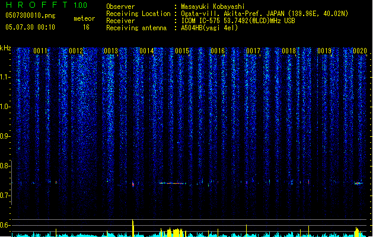The width and height of the screenshot is (373, 237).
Task: Click the observer name Masayuki Kobayashi
Action: (213, 7)
